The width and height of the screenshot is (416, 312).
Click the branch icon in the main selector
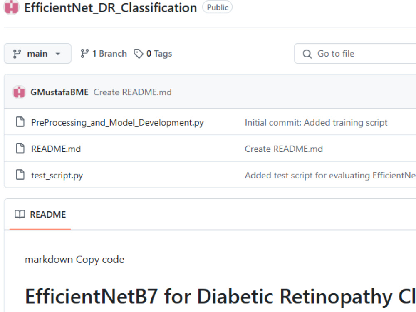pos(17,54)
